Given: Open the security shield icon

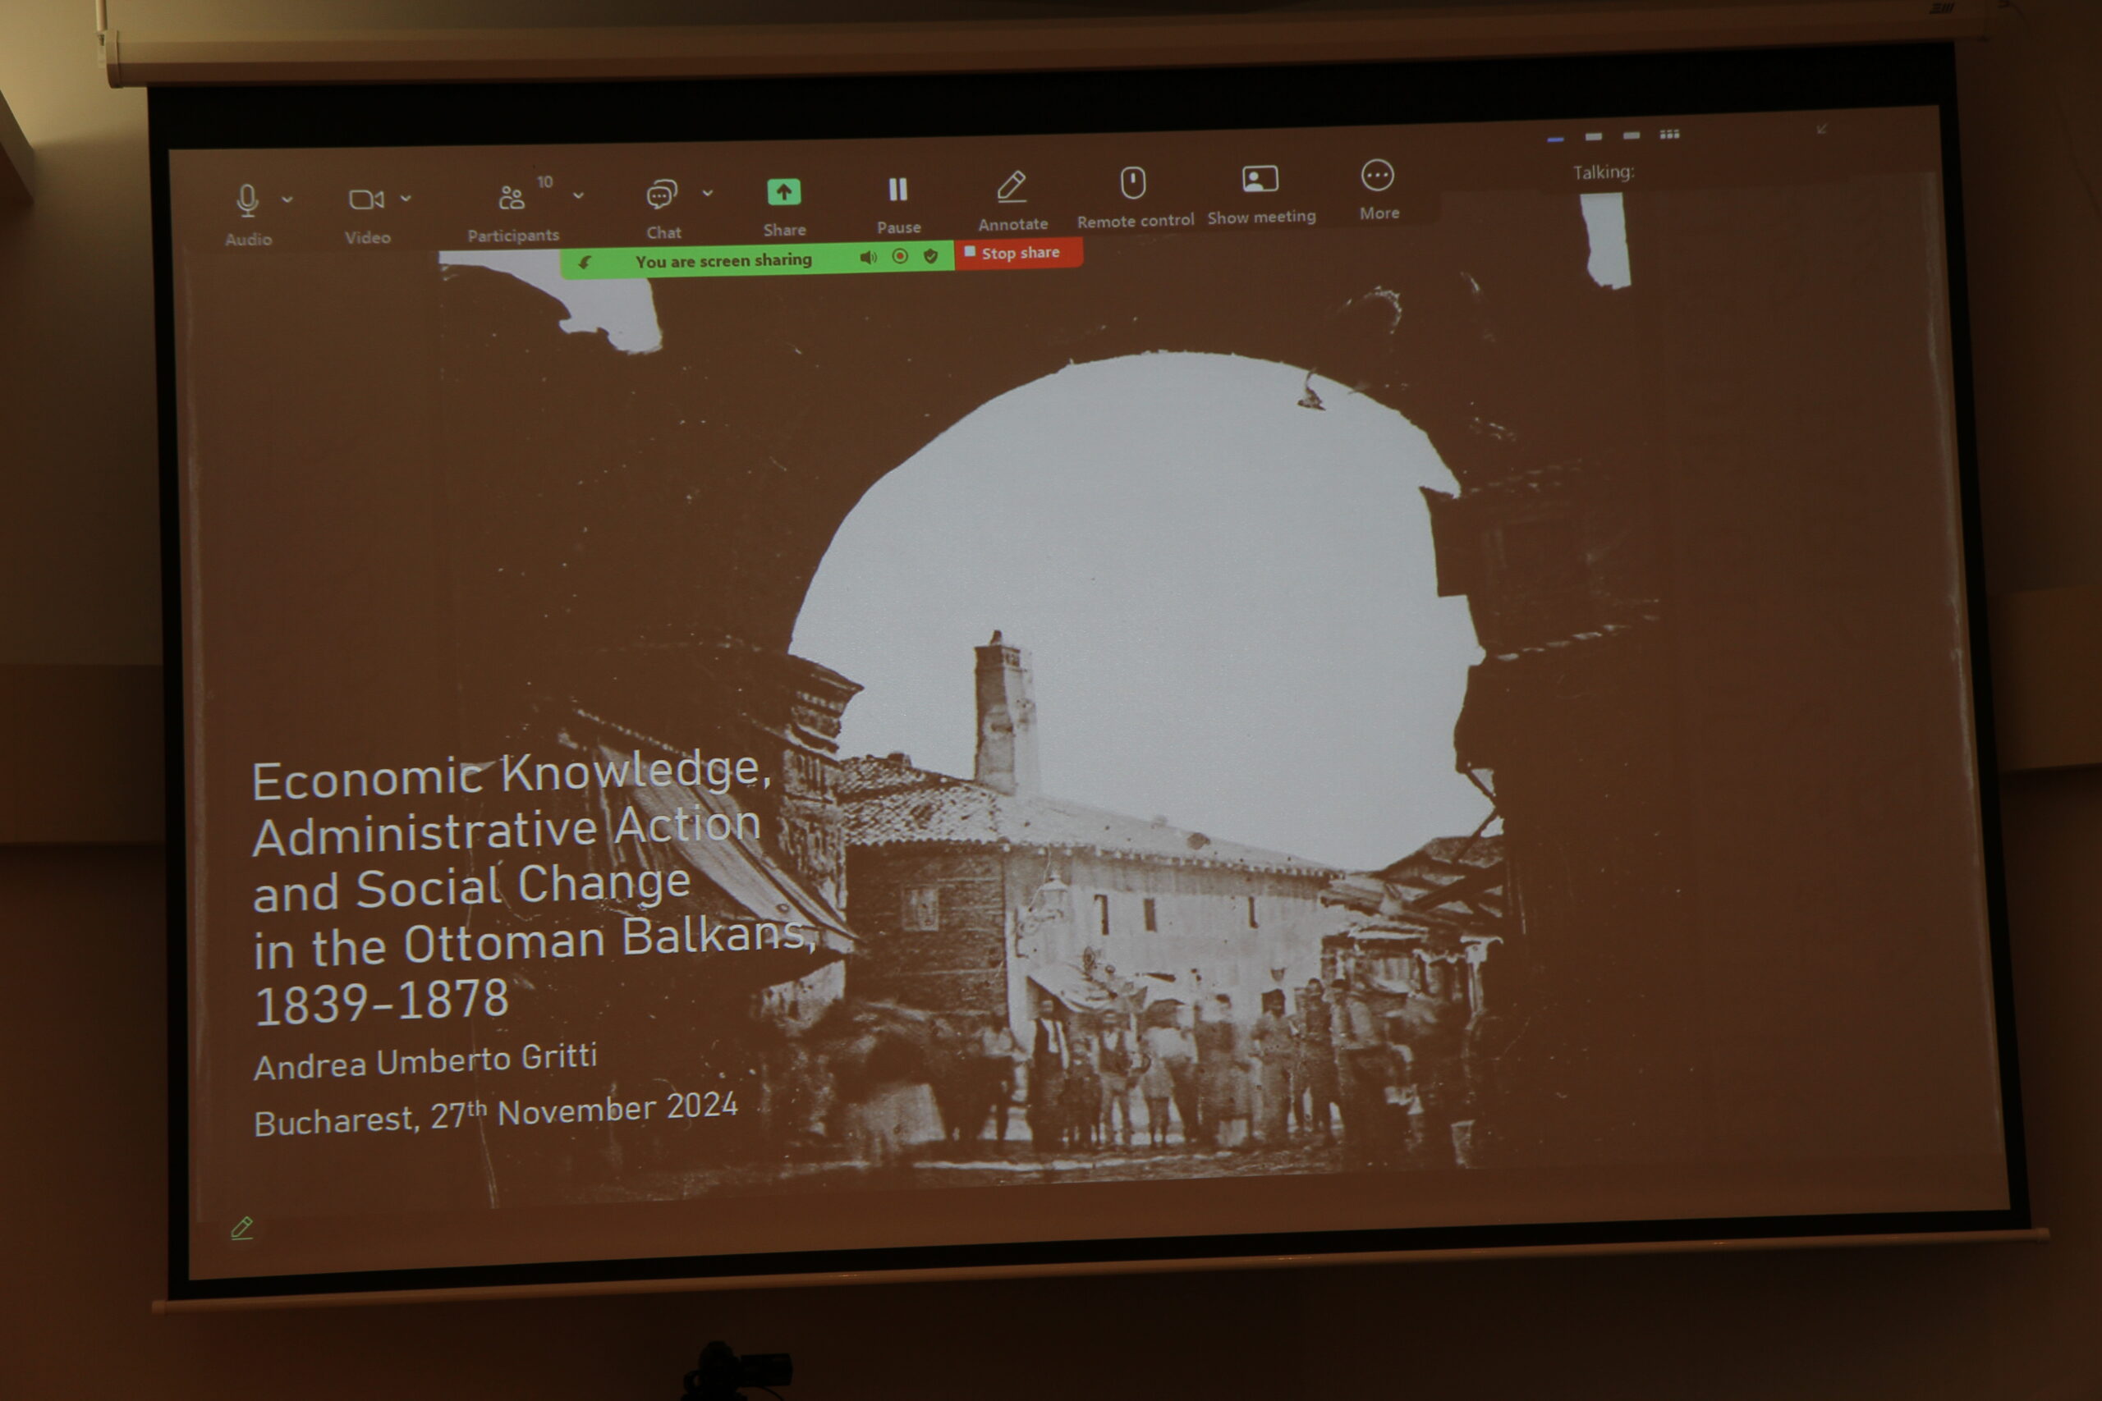Looking at the screenshot, I should [x=930, y=256].
